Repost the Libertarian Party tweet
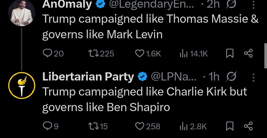The height and width of the screenshot is (138, 267). point(94,126)
